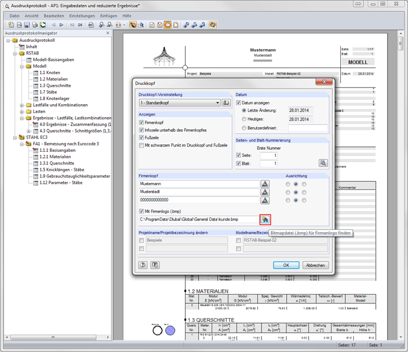Viewport: 408px width, 352px height.
Task: Open the Einstellungen menu
Action: click(x=82, y=16)
